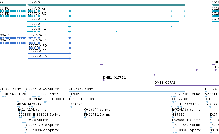This screenshot has height=134, width=219.
Task: Select the CG7720 gene bar
Action: point(106,5)
